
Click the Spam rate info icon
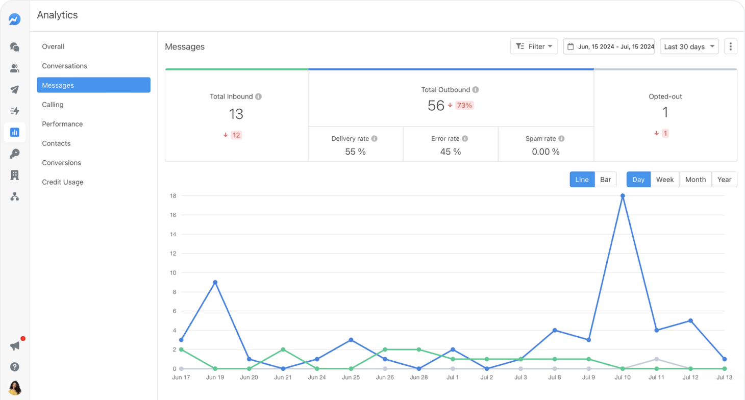pyautogui.click(x=561, y=139)
